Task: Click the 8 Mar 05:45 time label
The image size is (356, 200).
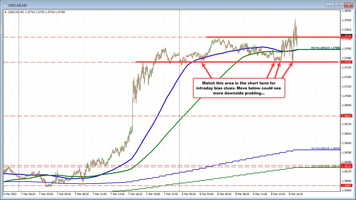Action: pos(225,194)
